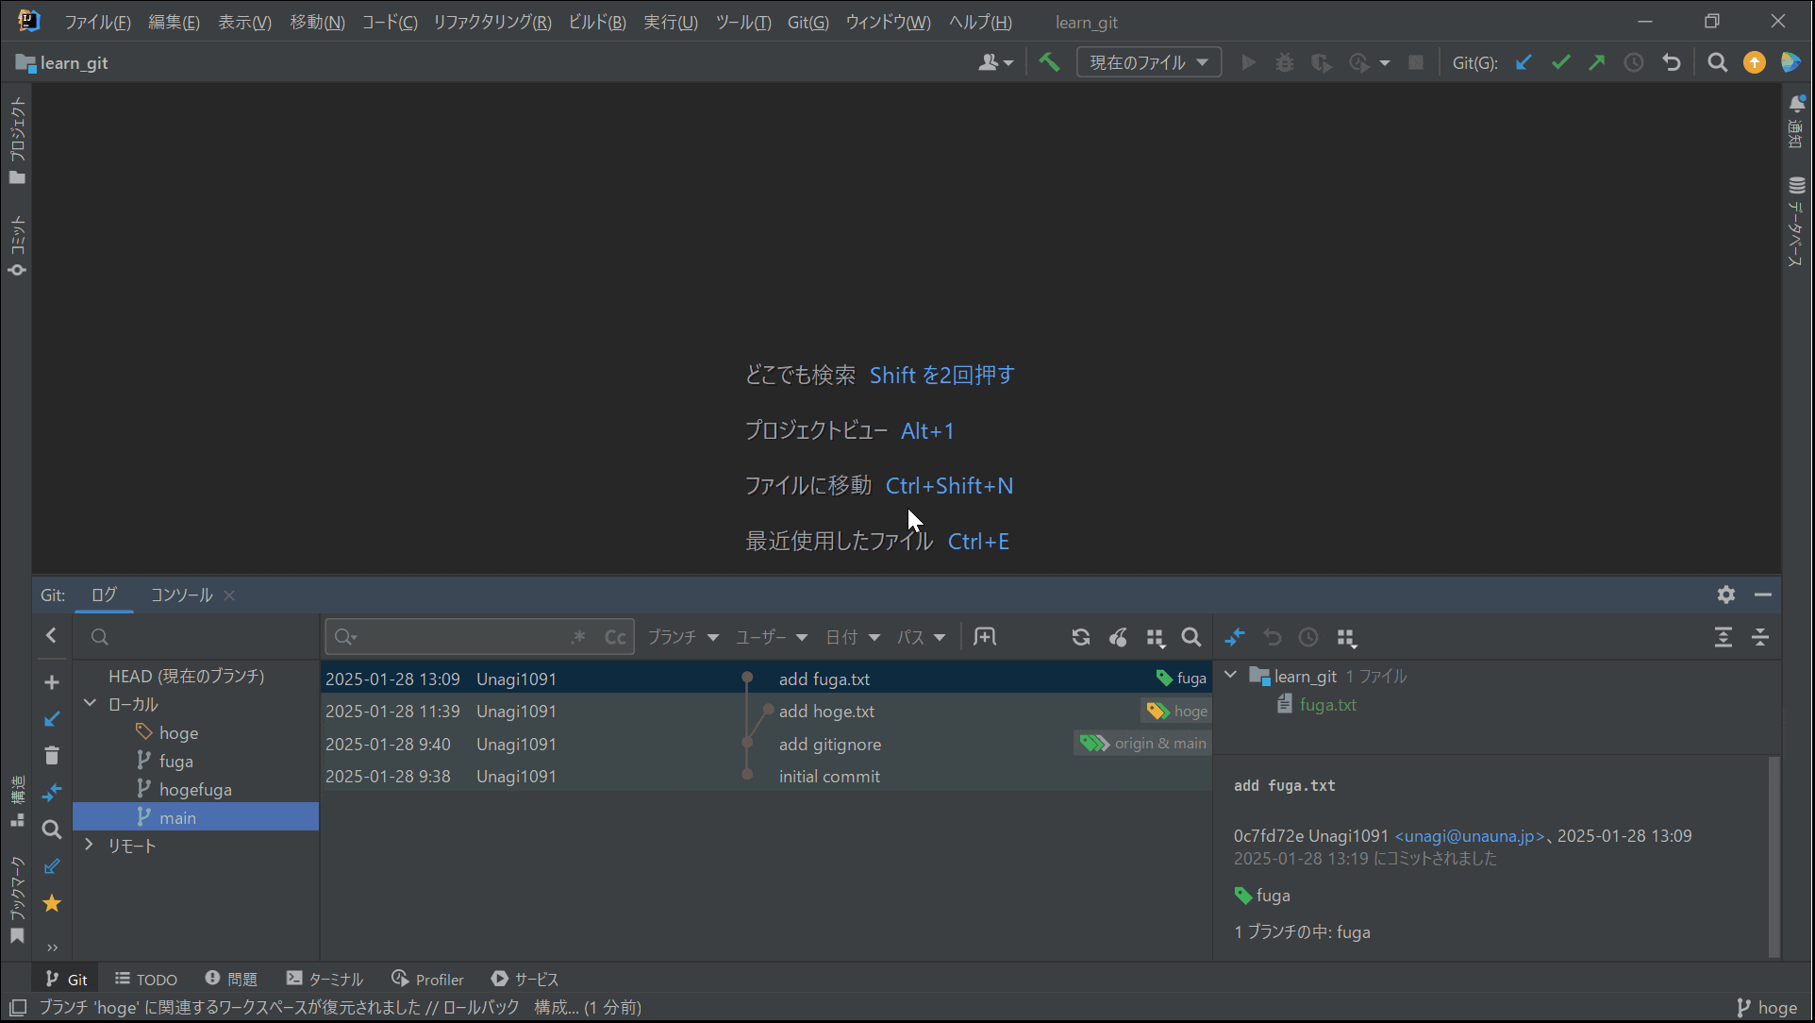Open the ターミナル tool window button
1815x1023 pixels.
point(325,979)
